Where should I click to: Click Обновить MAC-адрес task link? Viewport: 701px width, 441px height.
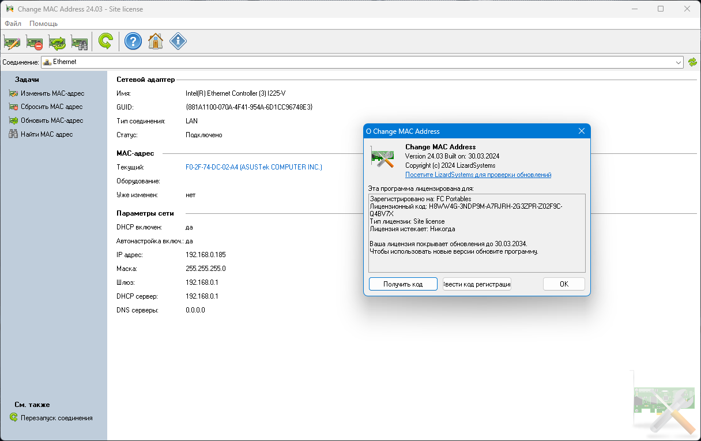coord(52,120)
